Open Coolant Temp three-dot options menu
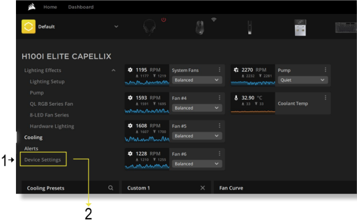Screen dimensions: 357x221 tap(326, 98)
